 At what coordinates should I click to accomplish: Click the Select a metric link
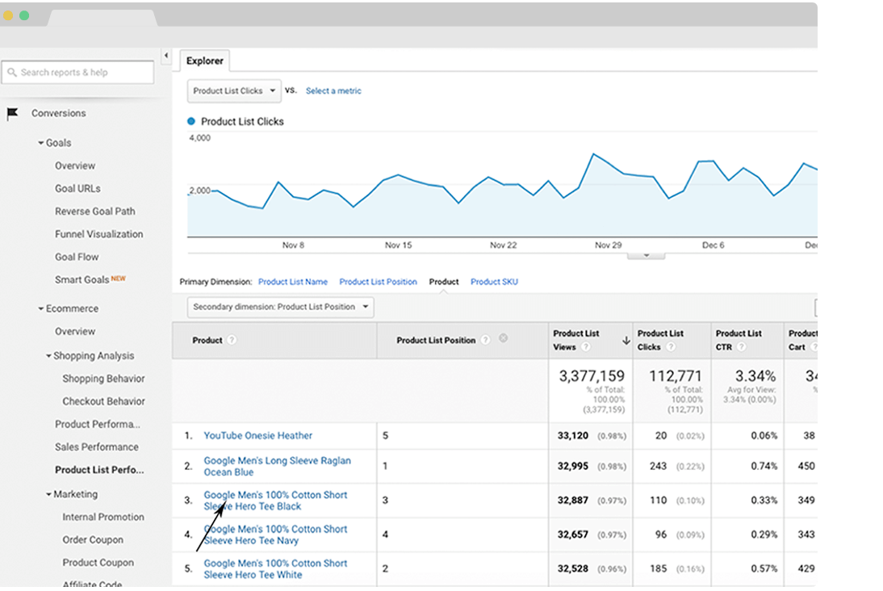click(333, 91)
